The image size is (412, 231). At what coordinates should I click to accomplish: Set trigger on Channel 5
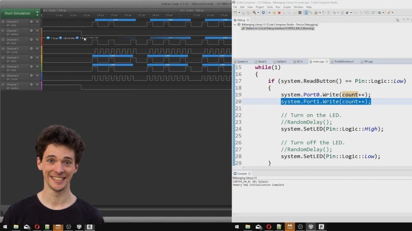[x=37, y=67]
